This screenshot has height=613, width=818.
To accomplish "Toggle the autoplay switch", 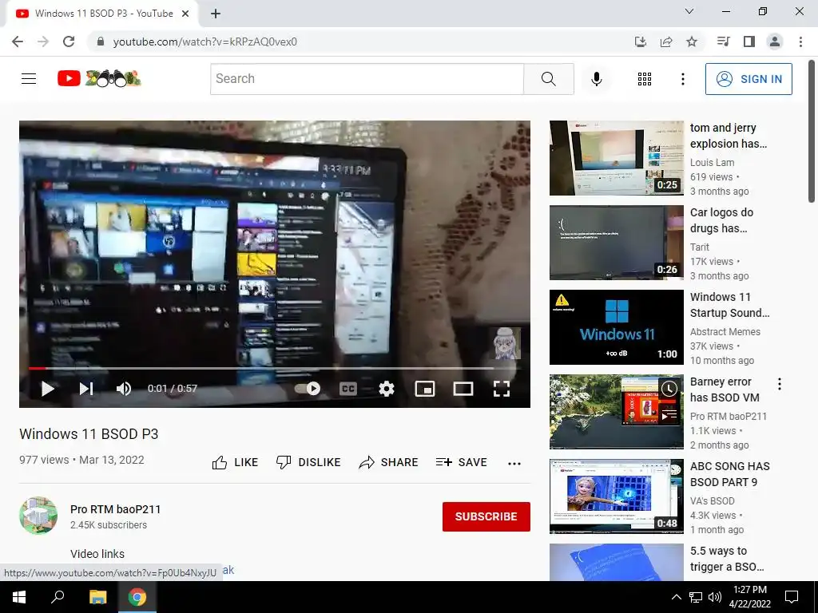I will 308,389.
